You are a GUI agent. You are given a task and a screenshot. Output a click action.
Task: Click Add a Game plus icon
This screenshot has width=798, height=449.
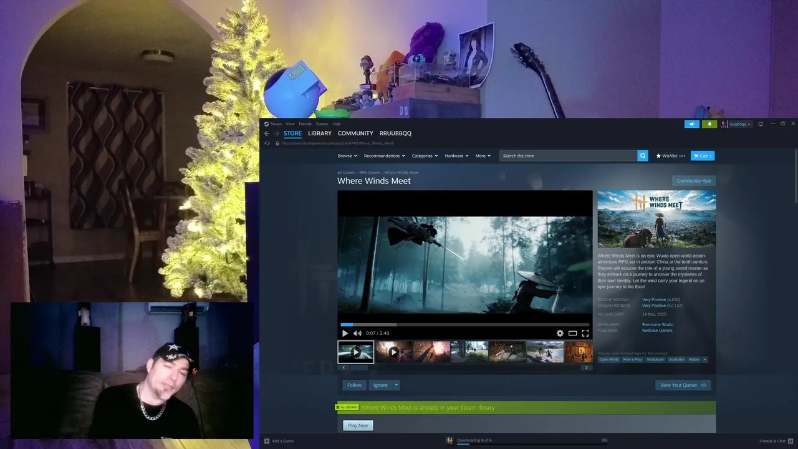267,441
